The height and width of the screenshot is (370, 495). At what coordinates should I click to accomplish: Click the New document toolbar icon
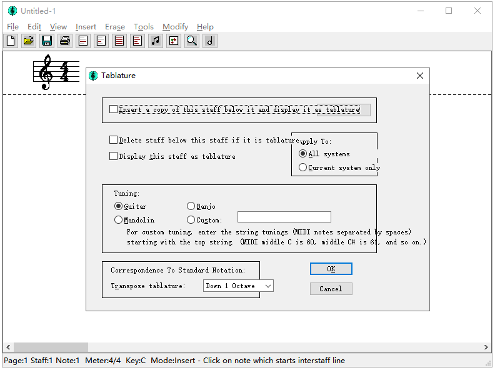click(11, 41)
